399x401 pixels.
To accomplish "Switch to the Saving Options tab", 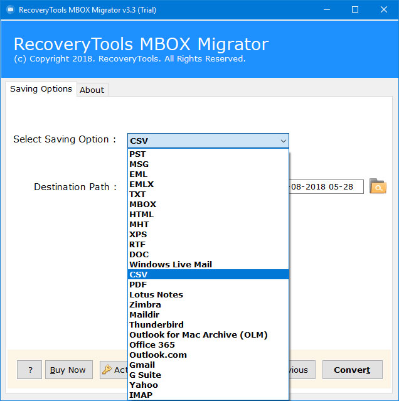I will pos(41,89).
